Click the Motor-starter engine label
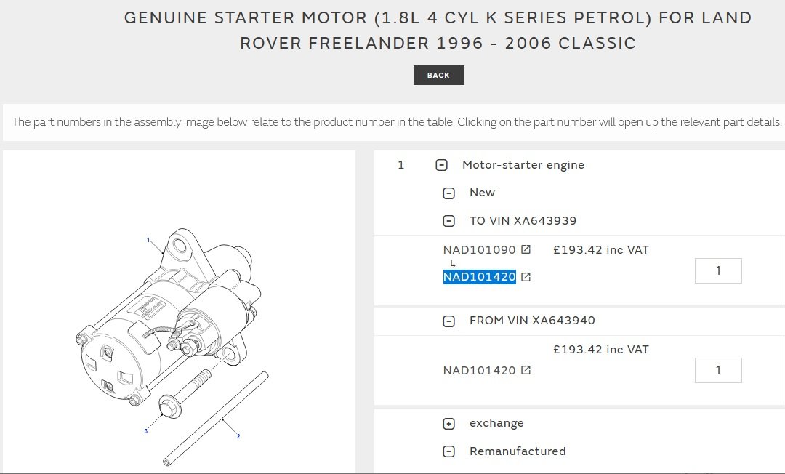This screenshot has height=474, width=785. point(523,165)
